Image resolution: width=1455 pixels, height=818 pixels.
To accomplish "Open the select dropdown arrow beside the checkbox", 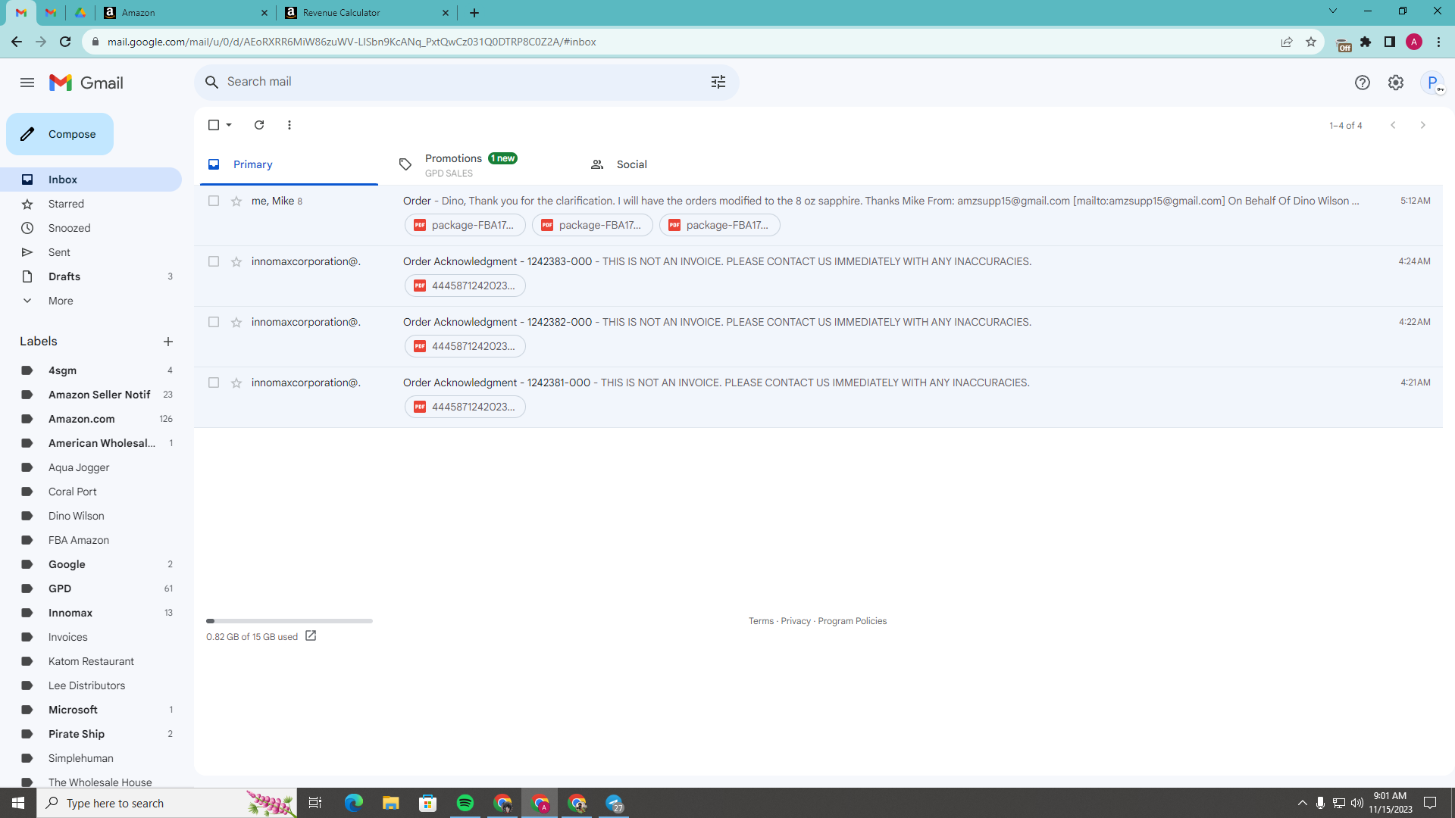I will coord(229,125).
